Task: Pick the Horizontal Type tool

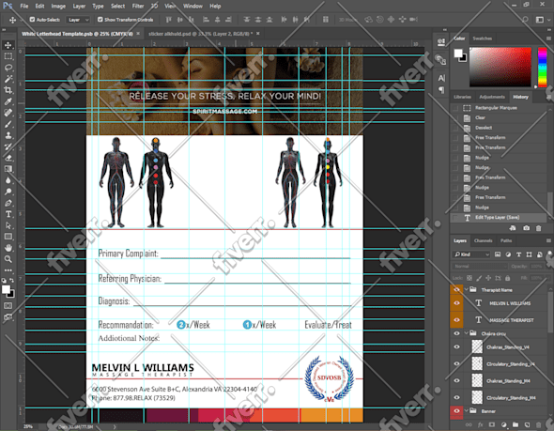Action: [8, 214]
